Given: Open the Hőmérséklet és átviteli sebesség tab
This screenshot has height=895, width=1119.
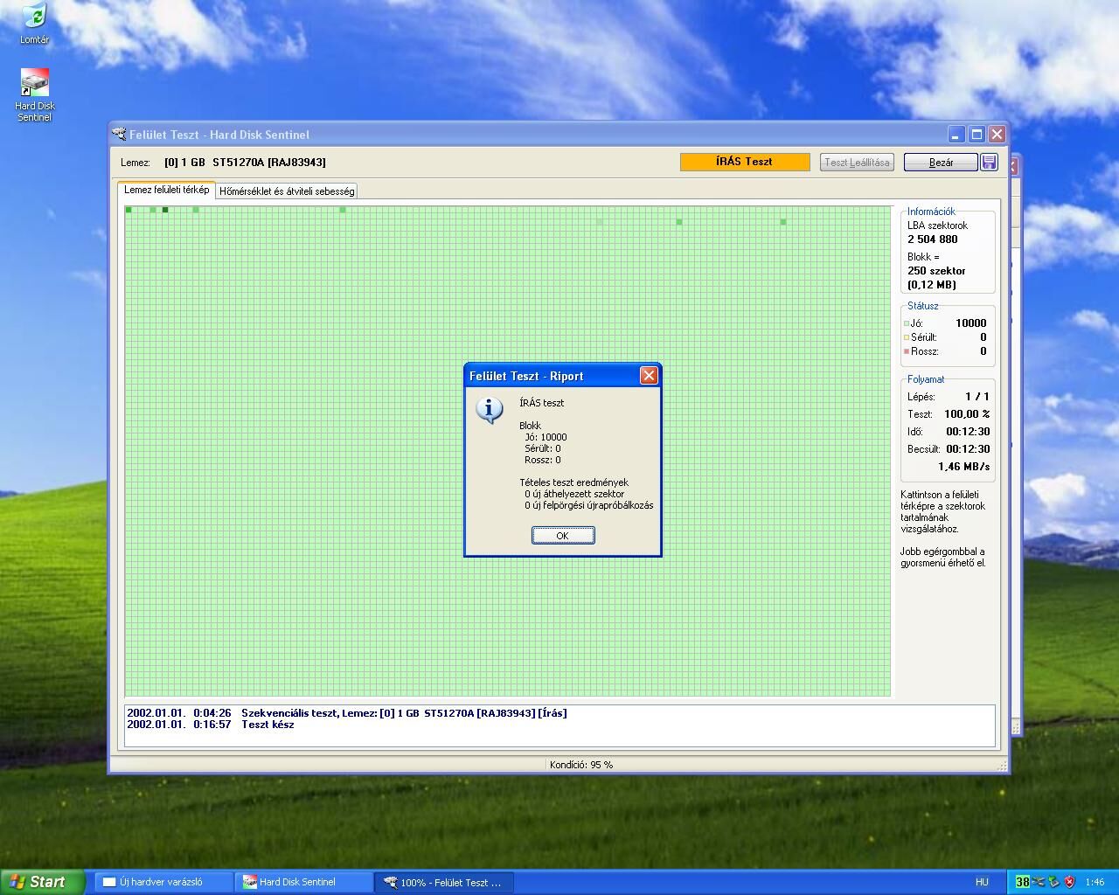Looking at the screenshot, I should (287, 191).
